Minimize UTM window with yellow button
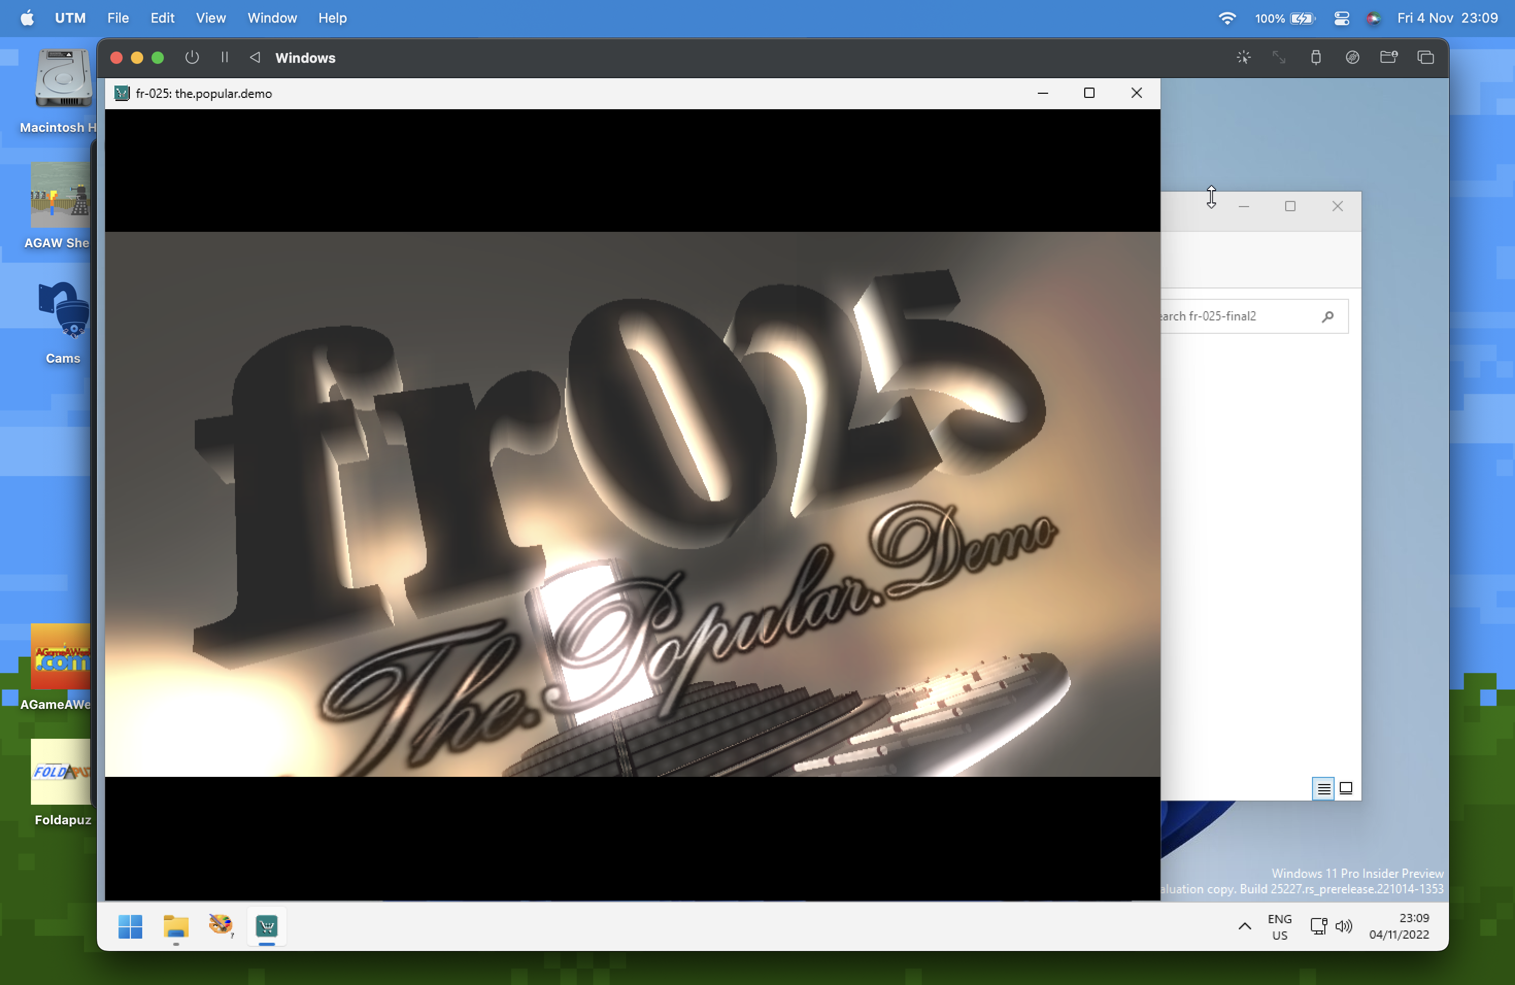 coord(137,58)
